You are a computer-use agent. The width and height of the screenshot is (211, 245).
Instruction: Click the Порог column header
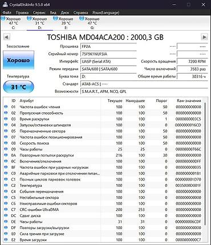161,101
